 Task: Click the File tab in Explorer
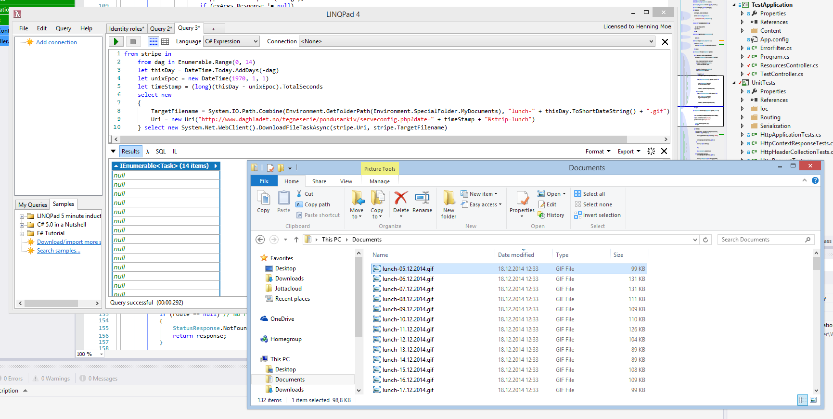click(264, 181)
